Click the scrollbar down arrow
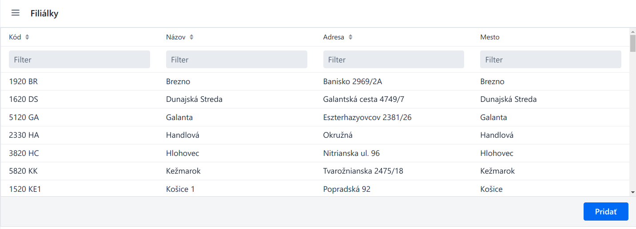The width and height of the screenshot is (636, 229). [632, 193]
